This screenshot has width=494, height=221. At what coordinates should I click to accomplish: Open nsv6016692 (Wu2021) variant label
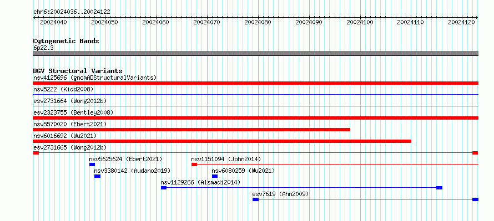click(x=65, y=136)
